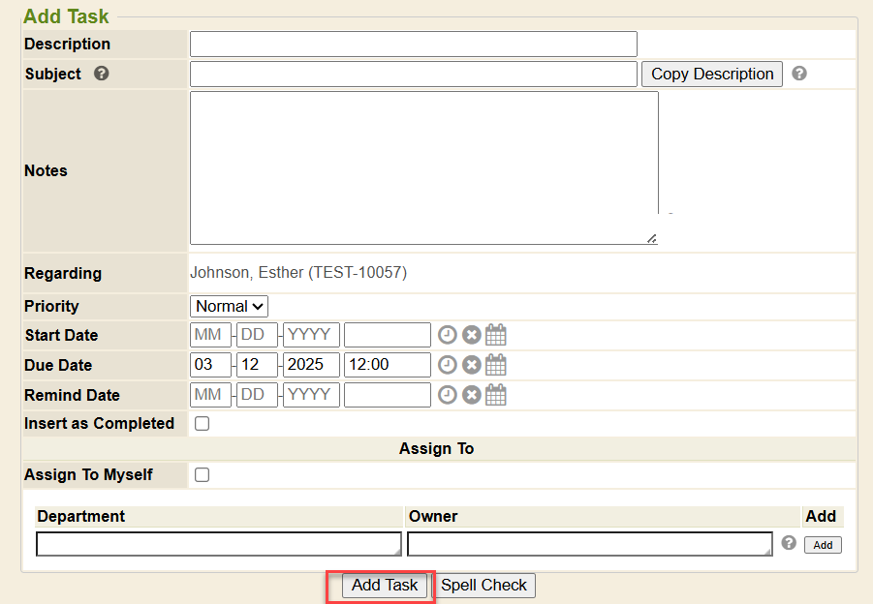Clear Due Date using the X icon
This screenshot has width=873, height=604.
point(472,365)
